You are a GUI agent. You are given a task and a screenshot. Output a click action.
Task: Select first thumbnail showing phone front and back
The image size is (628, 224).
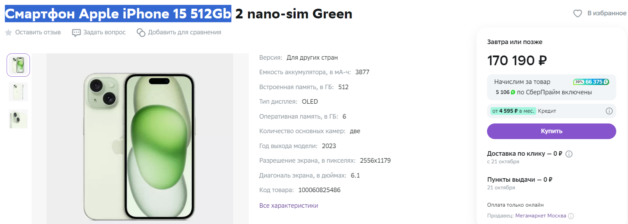point(18,65)
